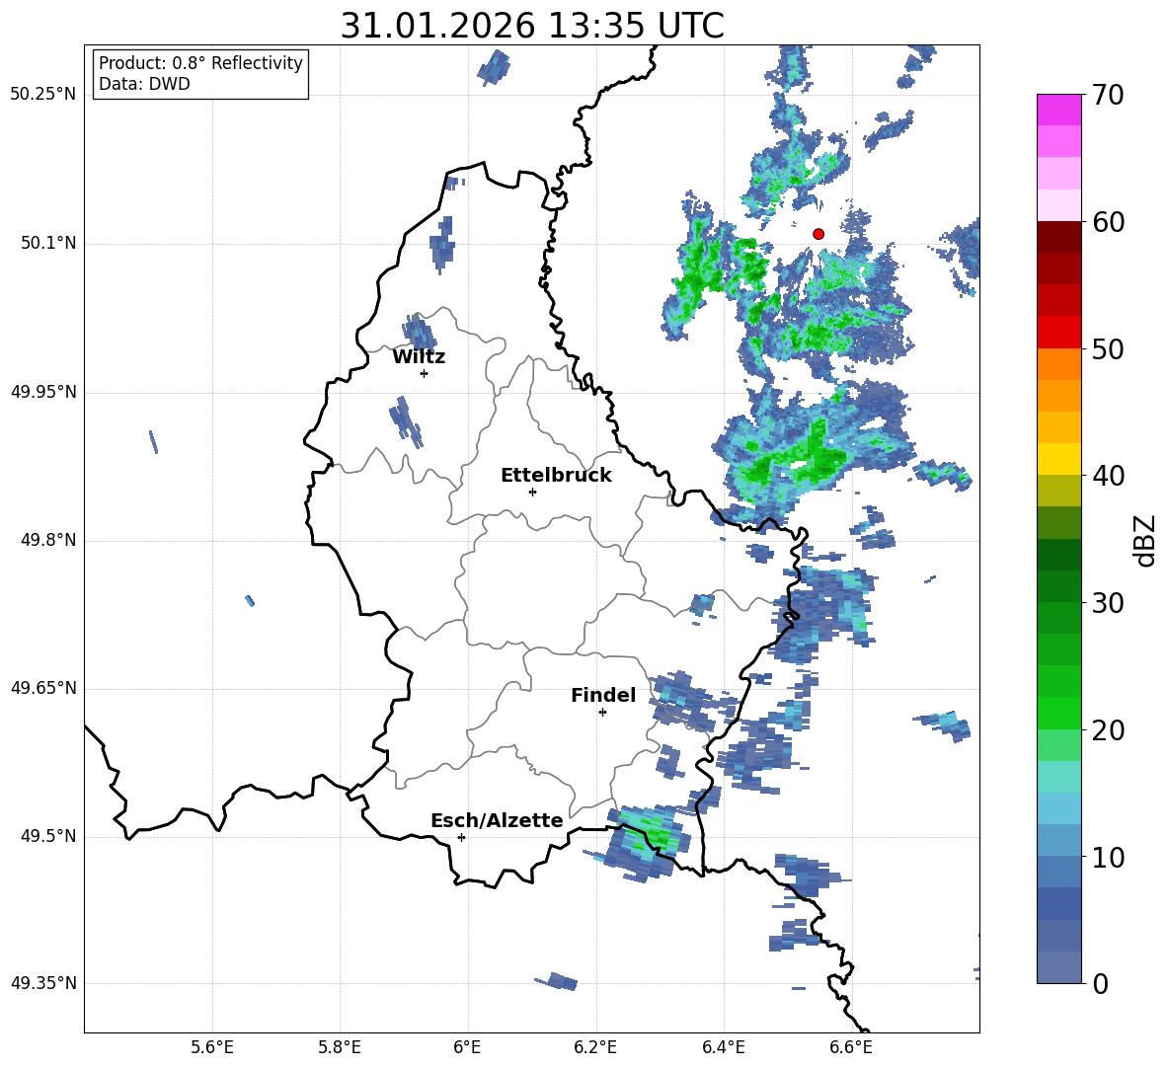This screenshot has height=1067, width=1169.
Task: Click the colorbar tick value 20
Action: pos(1109,730)
